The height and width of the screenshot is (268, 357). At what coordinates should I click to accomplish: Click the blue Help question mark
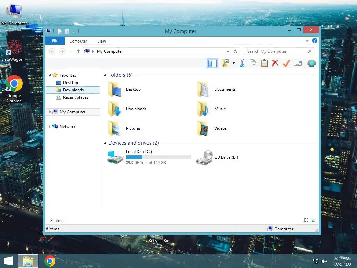click(x=315, y=40)
